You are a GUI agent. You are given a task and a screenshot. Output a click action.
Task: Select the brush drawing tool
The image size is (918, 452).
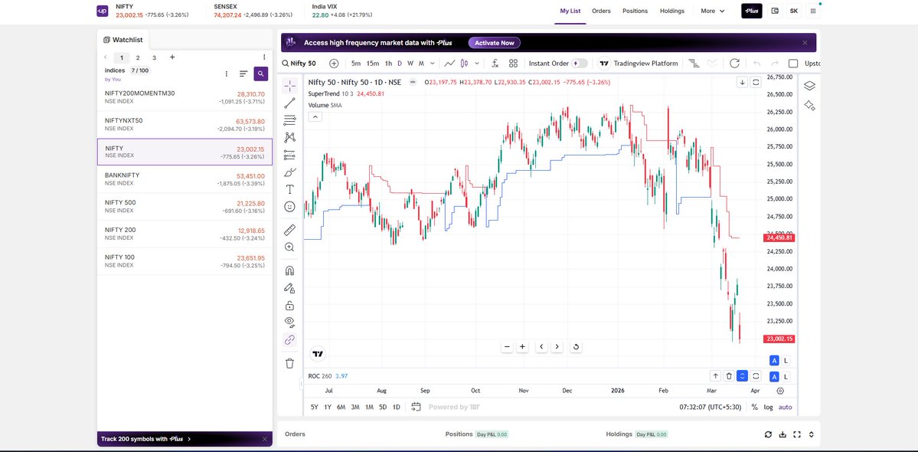click(289, 172)
